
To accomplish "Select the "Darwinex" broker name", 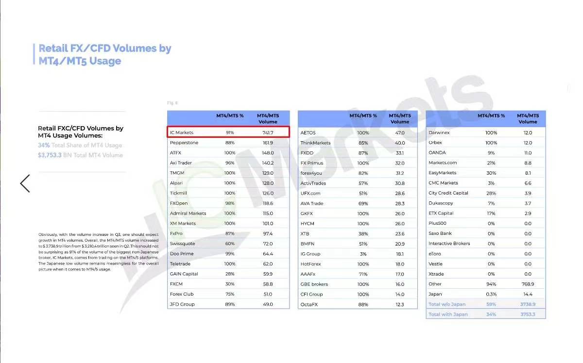I will tap(439, 132).
